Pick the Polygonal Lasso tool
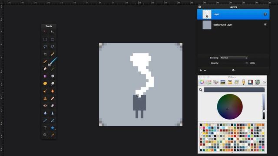 pos(53,46)
